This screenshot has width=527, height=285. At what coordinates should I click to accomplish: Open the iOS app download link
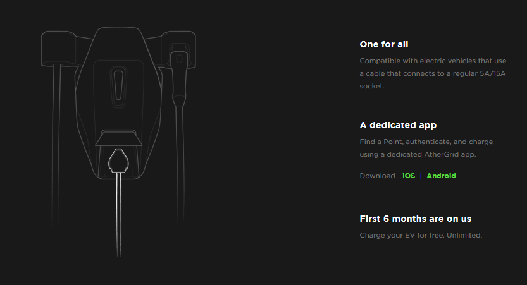(408, 176)
